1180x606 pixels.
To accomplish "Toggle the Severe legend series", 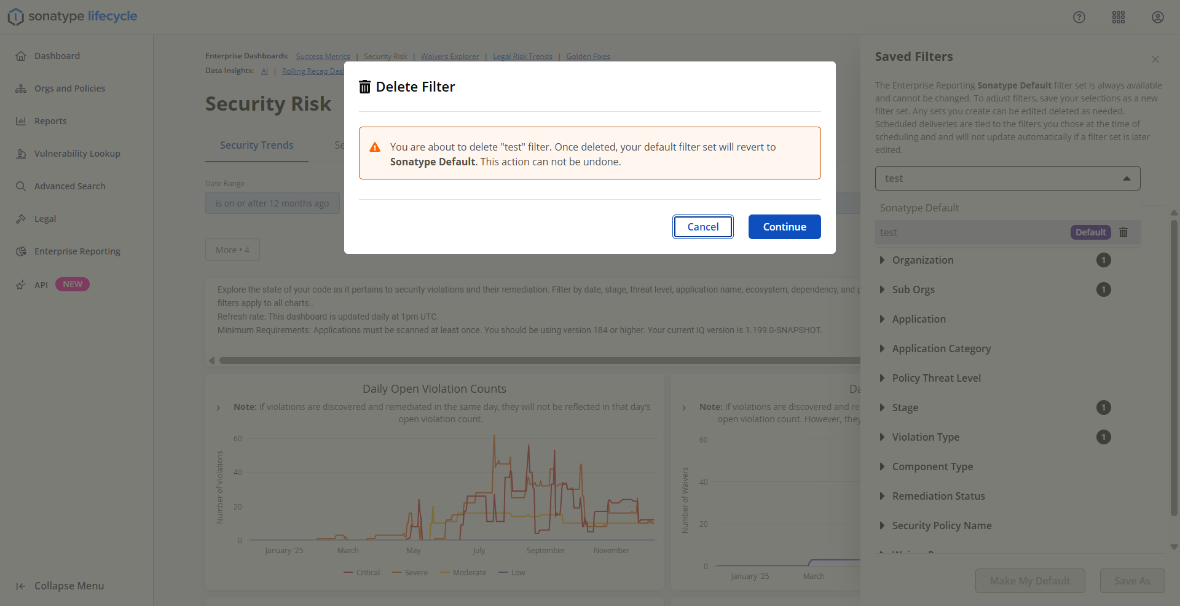I will (x=409, y=573).
